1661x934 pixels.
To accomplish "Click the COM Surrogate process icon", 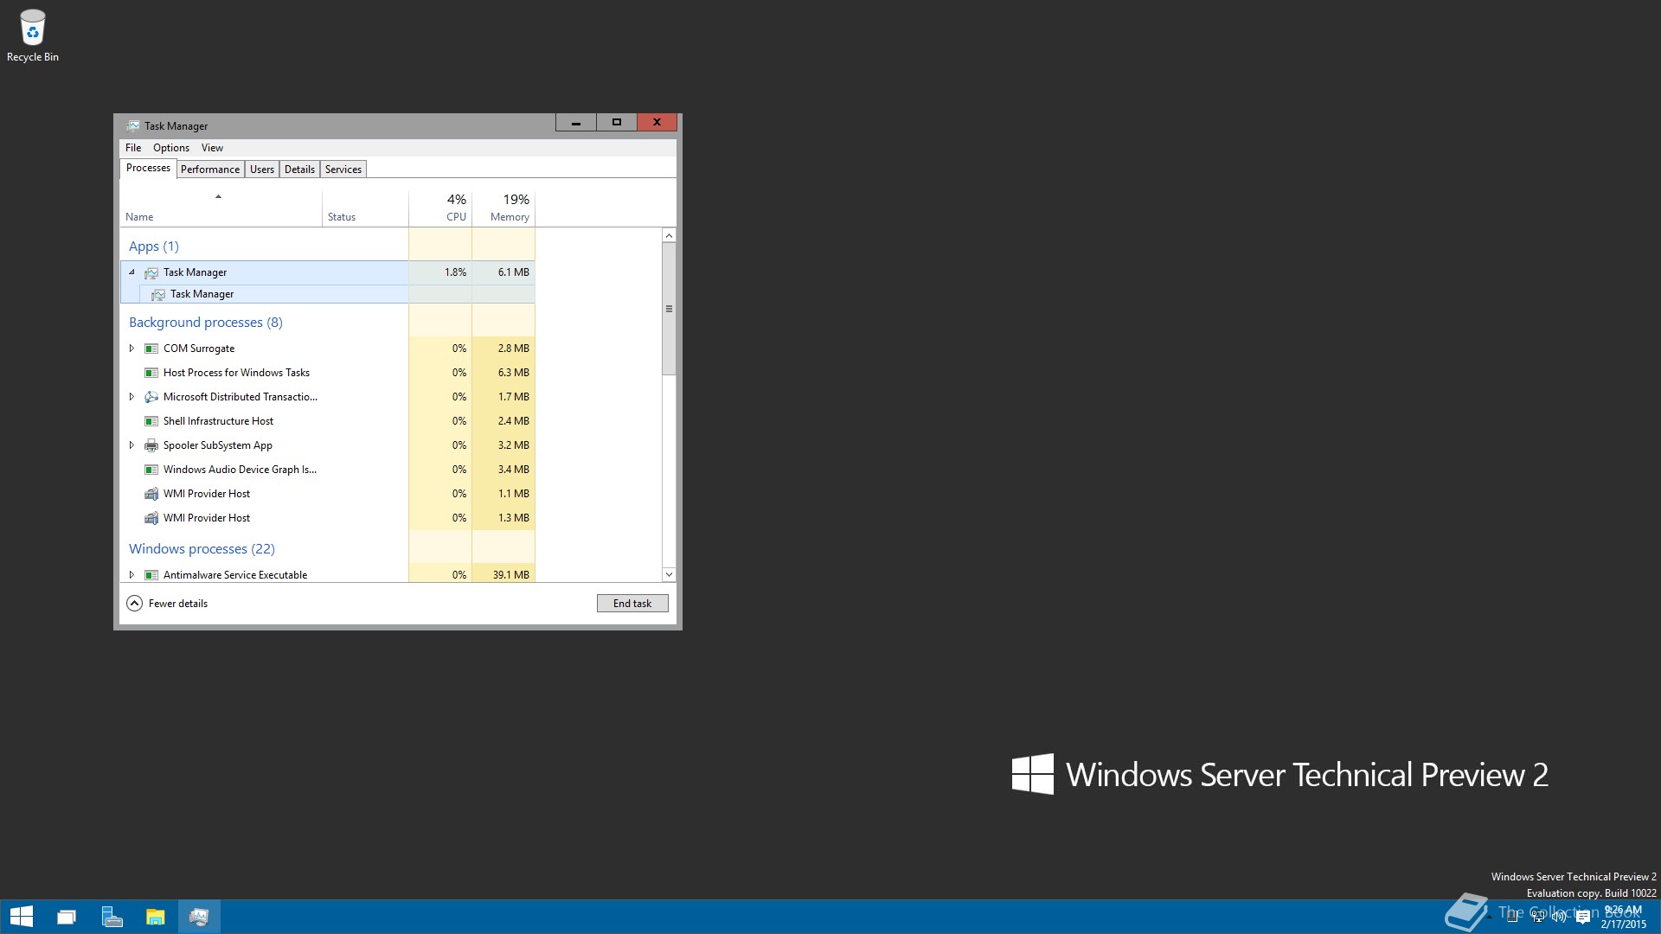I will [x=151, y=349].
